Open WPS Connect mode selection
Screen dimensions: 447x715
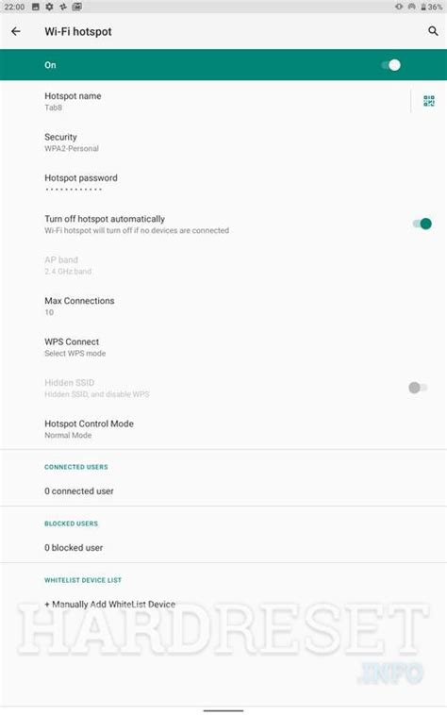[223, 347]
